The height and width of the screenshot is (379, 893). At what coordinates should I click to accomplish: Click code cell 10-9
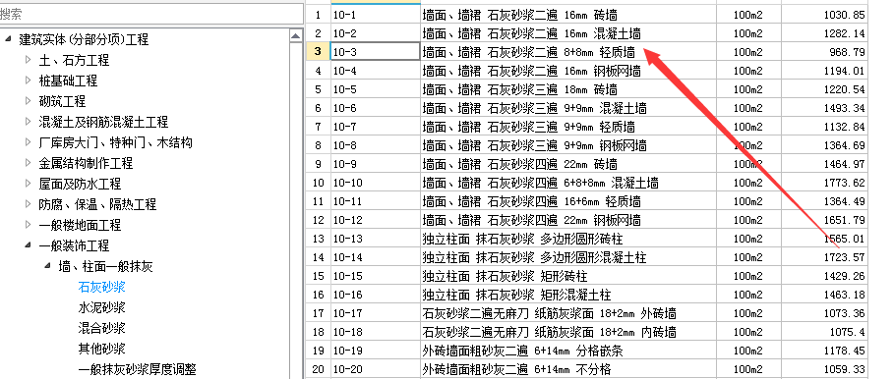coord(376,164)
